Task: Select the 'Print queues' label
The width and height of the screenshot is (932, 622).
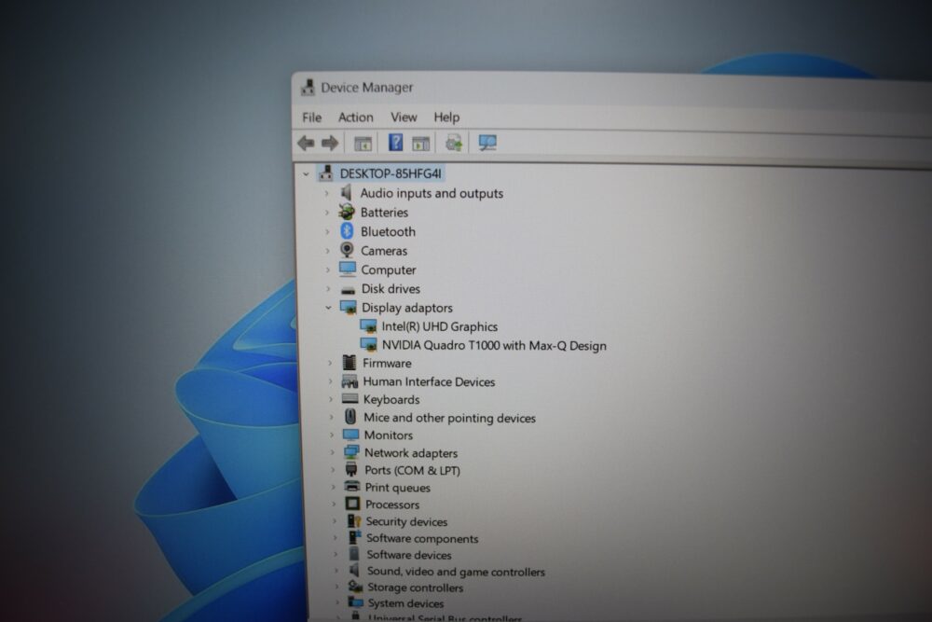Action: coord(397,488)
